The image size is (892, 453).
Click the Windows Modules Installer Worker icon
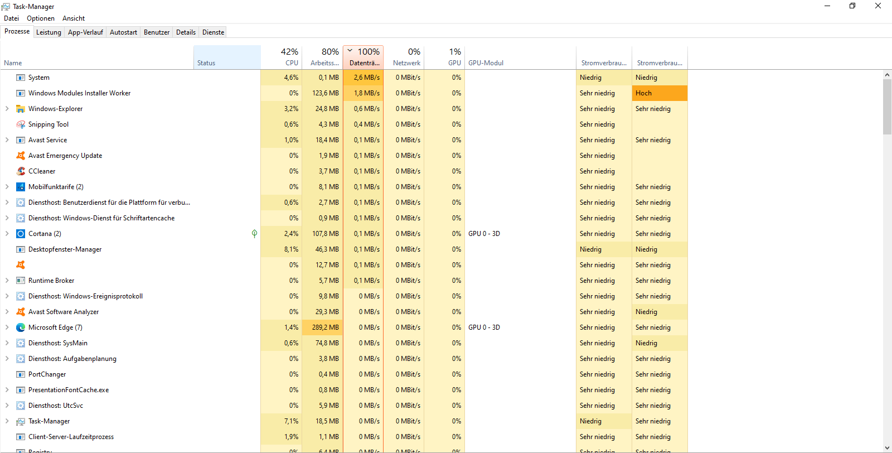21,93
